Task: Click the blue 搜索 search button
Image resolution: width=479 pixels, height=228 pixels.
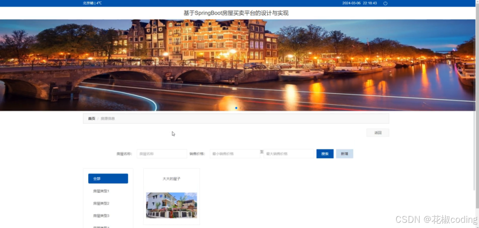Action: pos(325,154)
